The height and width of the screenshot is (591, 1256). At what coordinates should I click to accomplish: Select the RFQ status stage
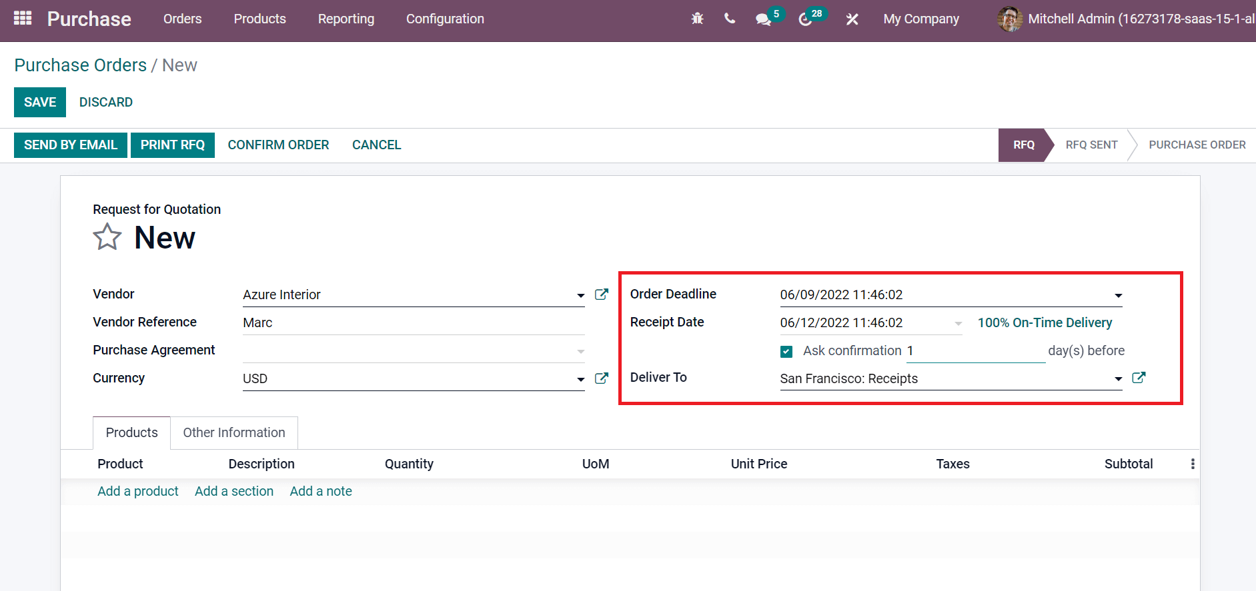pos(1024,145)
